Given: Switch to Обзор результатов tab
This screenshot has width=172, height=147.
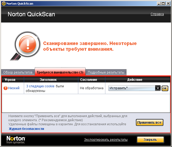Looking at the screenshot, I should (18, 72).
